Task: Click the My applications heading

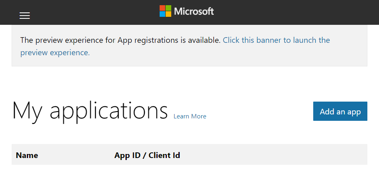Action: click(x=90, y=110)
